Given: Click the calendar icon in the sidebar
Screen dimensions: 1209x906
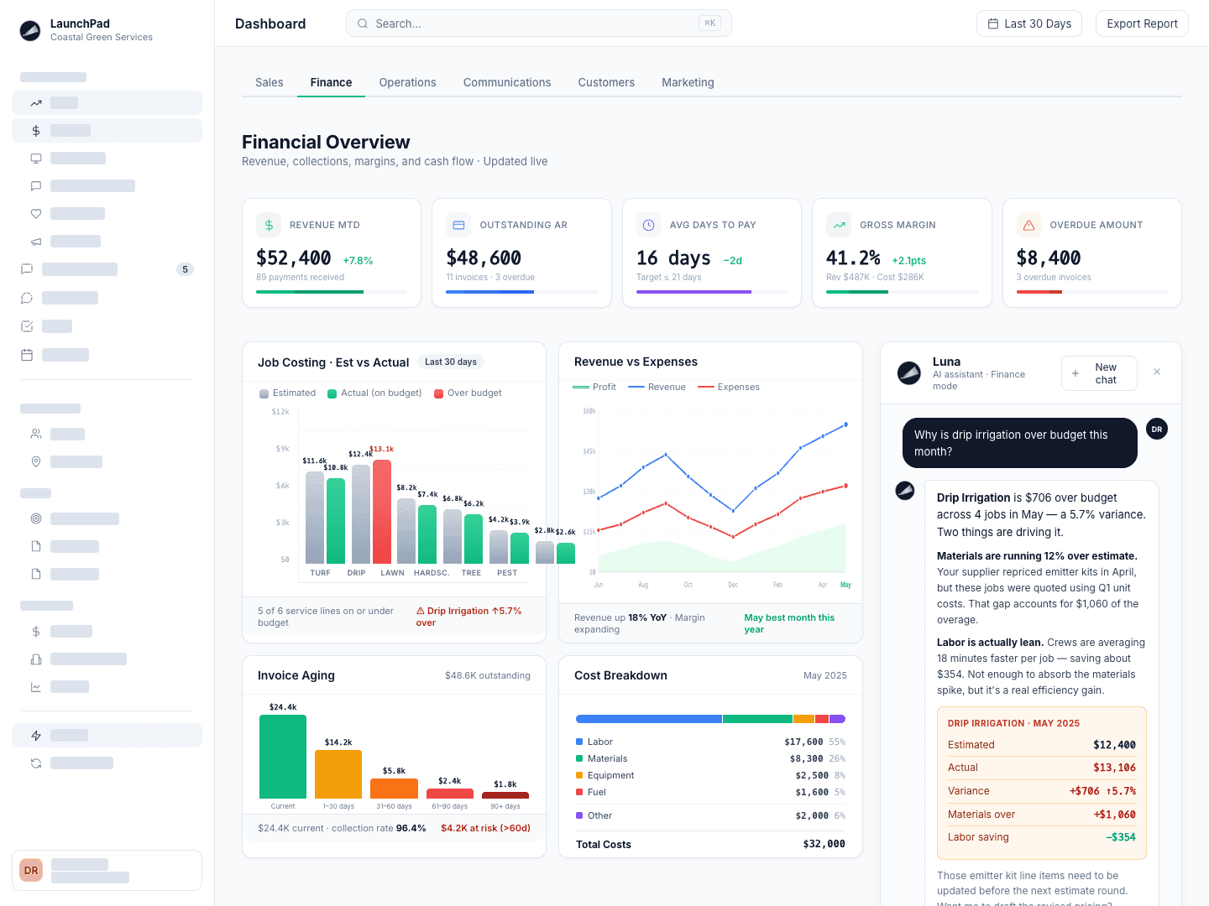Looking at the screenshot, I should [x=27, y=355].
